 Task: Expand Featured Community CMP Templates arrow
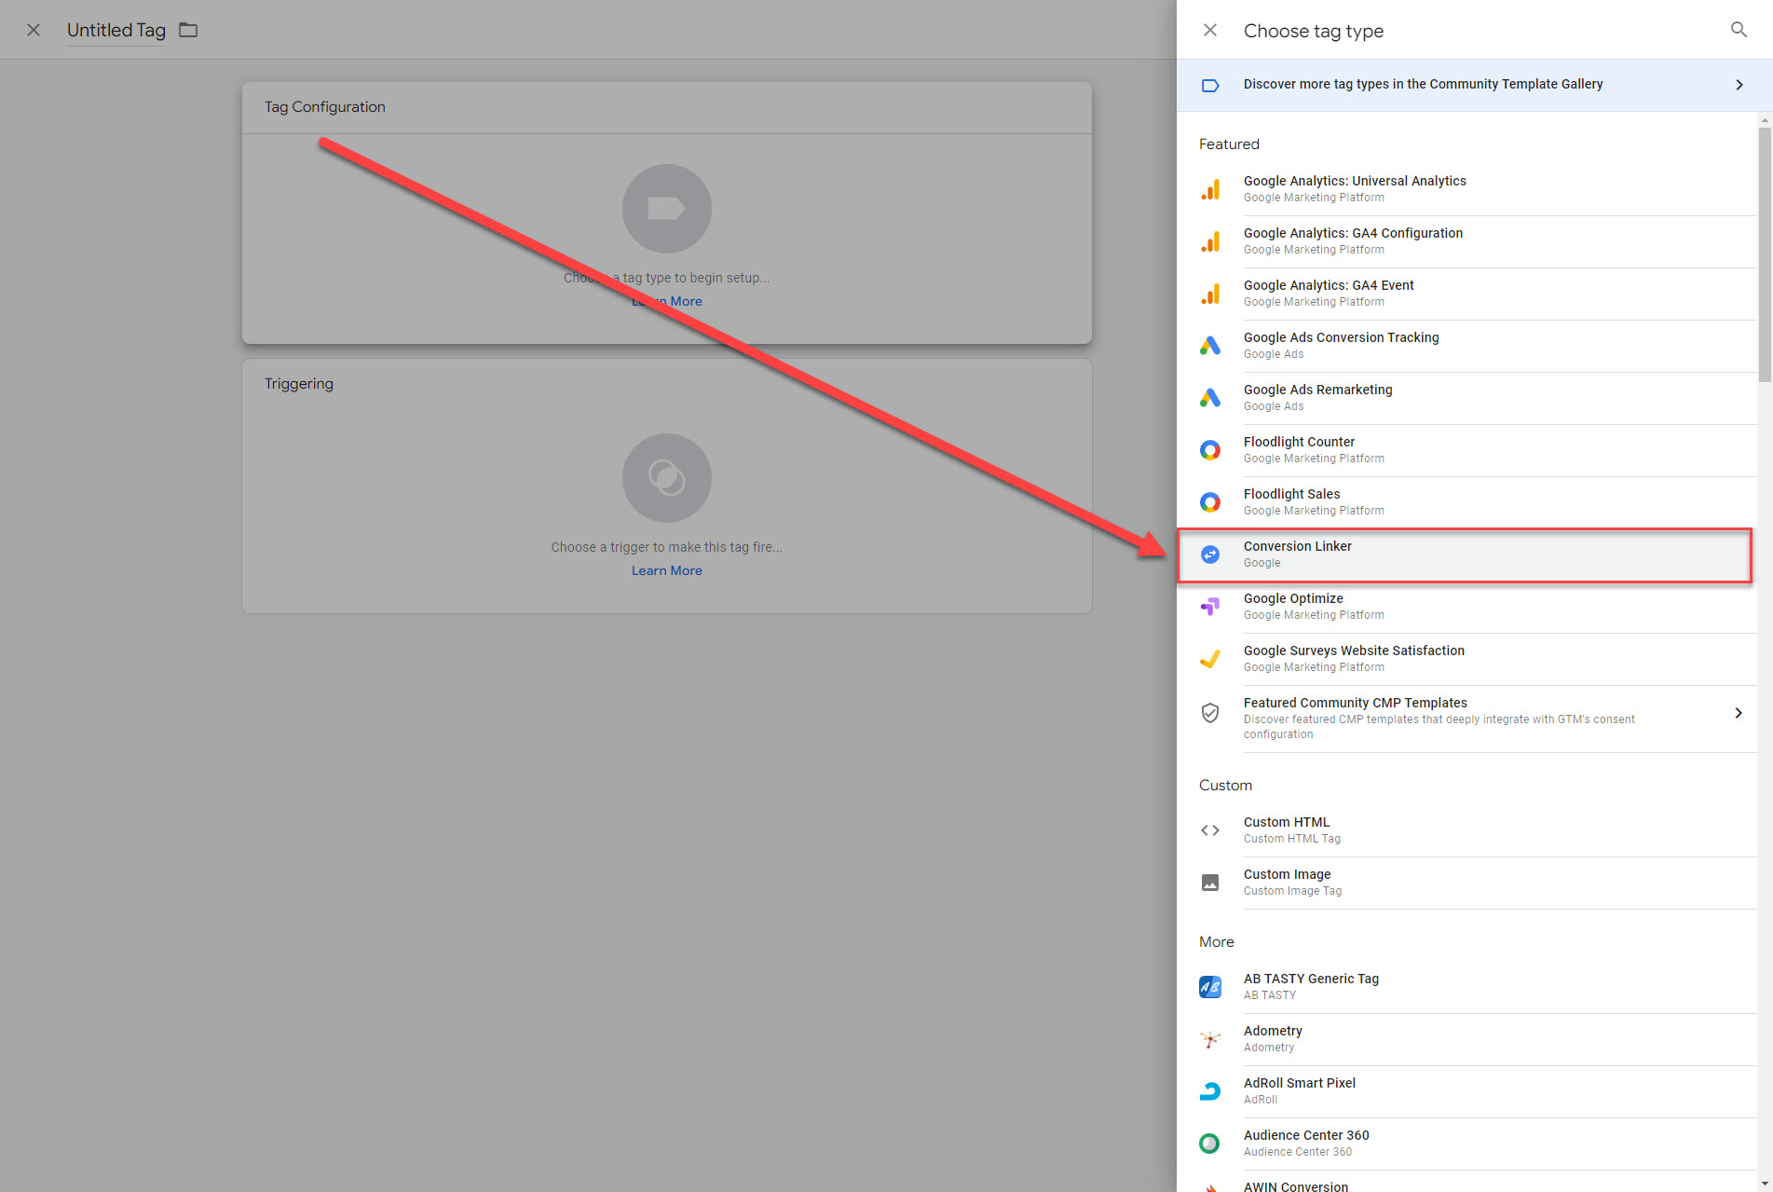pyautogui.click(x=1739, y=713)
